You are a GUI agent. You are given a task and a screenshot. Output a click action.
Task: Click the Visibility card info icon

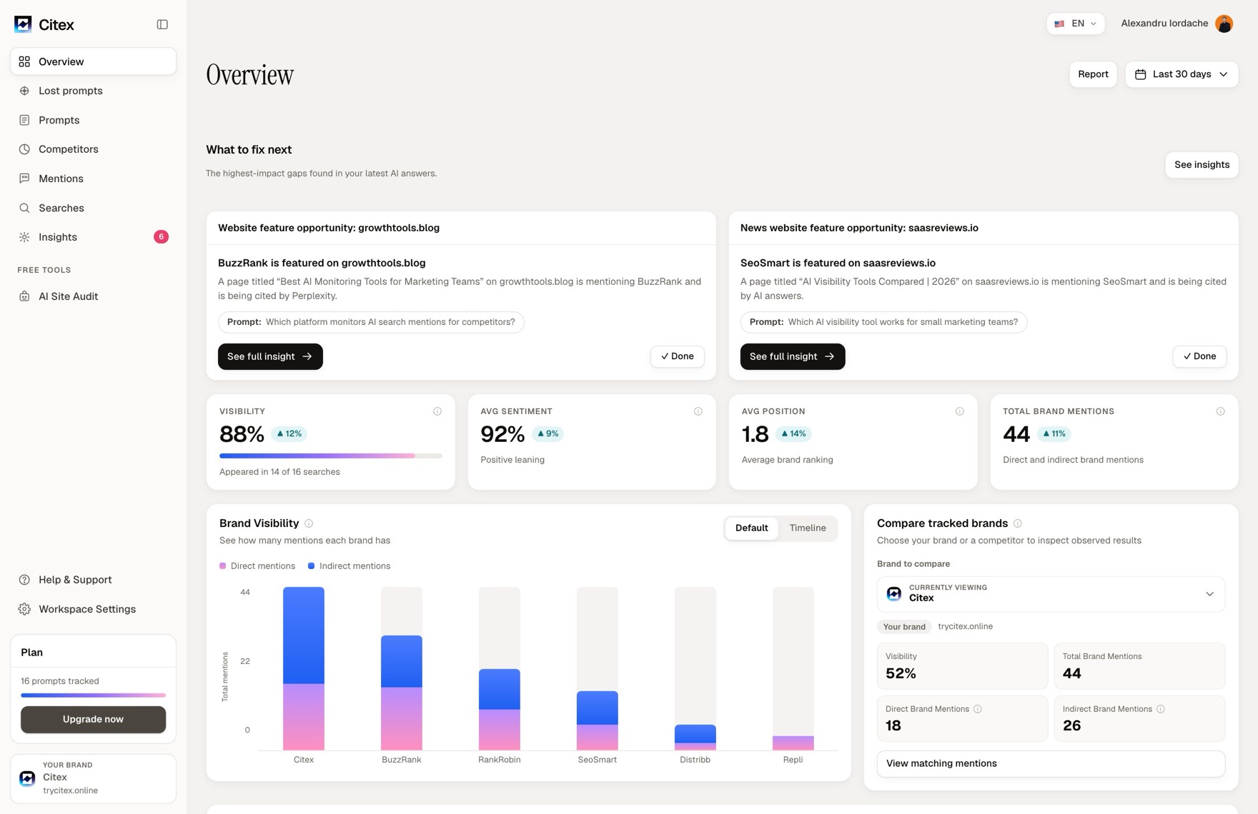(437, 411)
